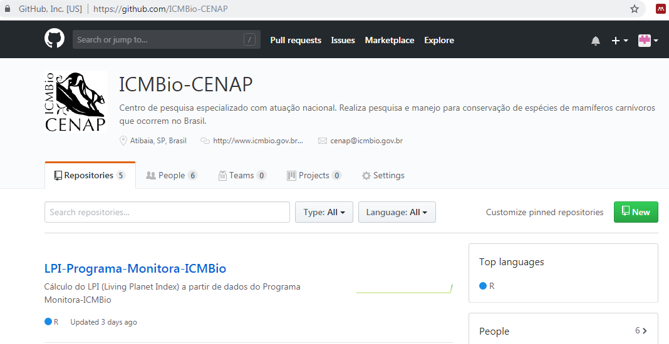Click the link chain icon
This screenshot has height=344, width=669.
click(205, 141)
